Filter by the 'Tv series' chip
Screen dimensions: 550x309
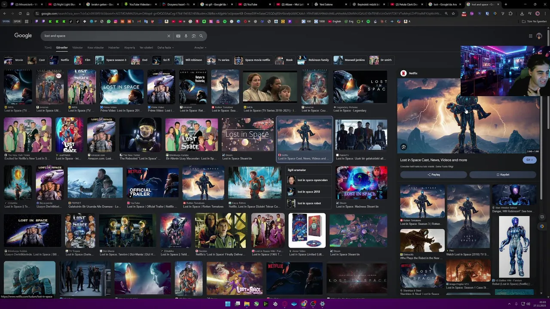(219, 60)
